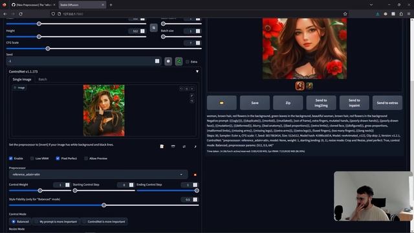Switch to the Batch tab in ControlNet
The width and height of the screenshot is (414, 233).
(43, 80)
